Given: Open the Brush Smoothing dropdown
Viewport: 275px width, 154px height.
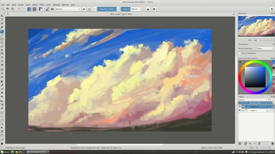Looking at the screenshot, I should pyautogui.click(x=266, y=48).
